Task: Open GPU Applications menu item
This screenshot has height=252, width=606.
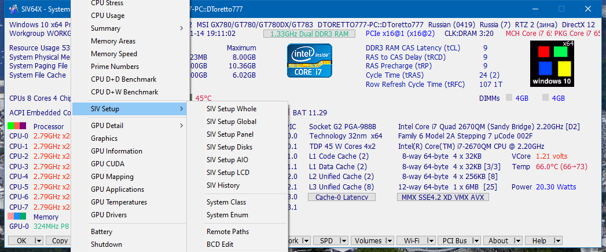Action: (x=130, y=189)
